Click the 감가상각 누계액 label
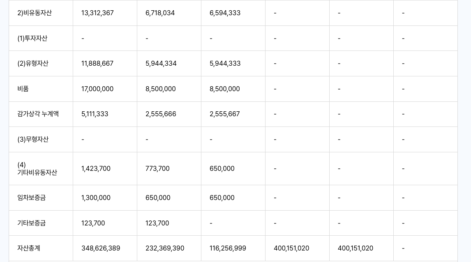This screenshot has width=471, height=262. pos(38,114)
